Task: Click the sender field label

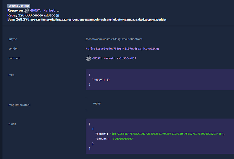Action: click(13, 48)
